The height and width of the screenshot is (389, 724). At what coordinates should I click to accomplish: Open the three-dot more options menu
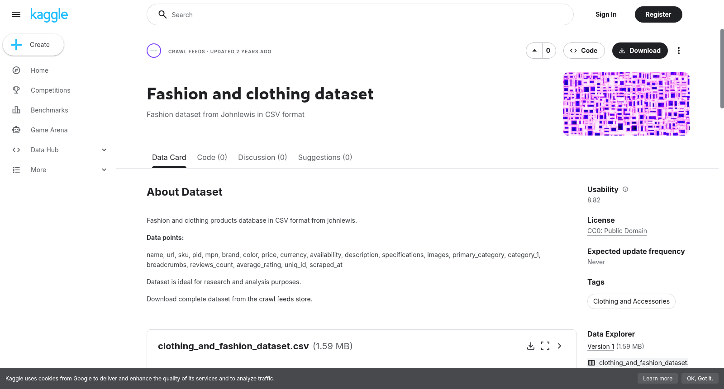[x=678, y=51]
